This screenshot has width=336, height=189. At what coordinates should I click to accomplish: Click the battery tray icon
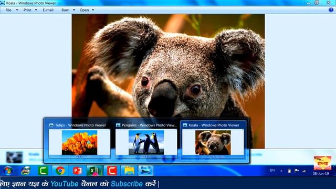(289, 171)
